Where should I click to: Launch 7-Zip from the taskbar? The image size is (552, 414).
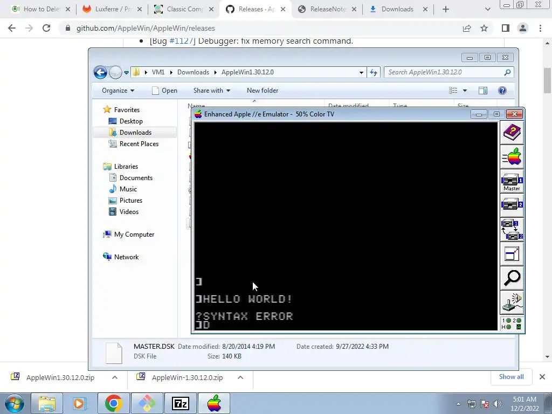180,403
